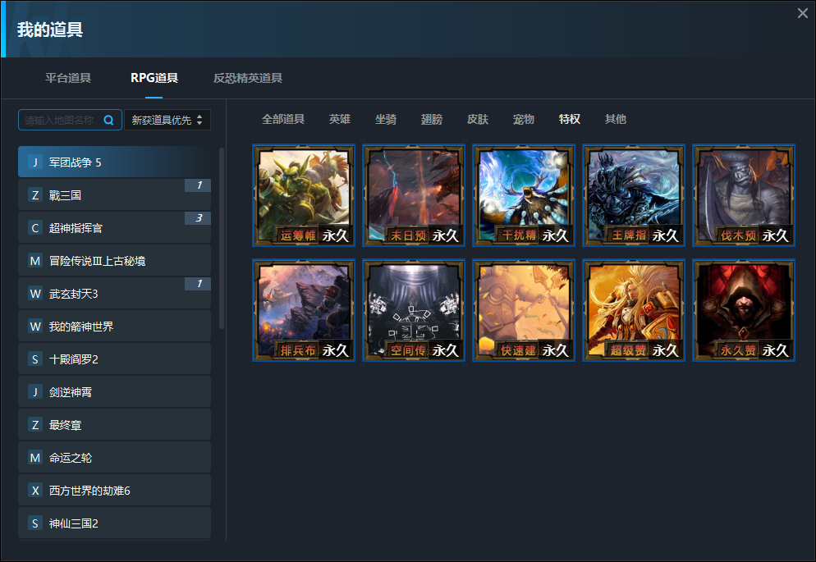Switch to the RPG道具 tab
Viewport: 816px width, 562px height.
tap(154, 78)
